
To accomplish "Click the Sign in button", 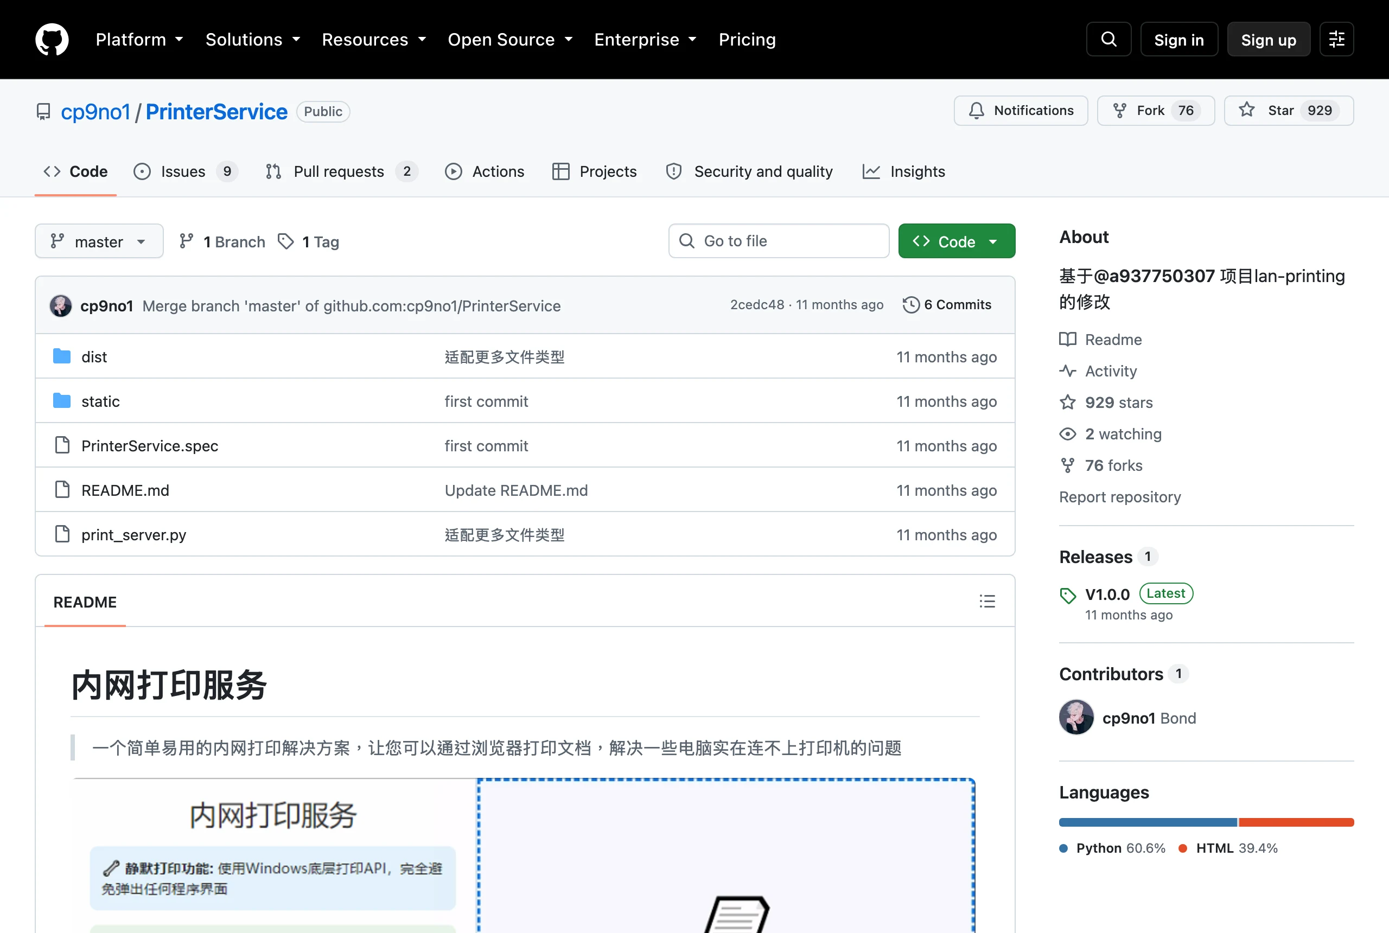I will 1179,39.
